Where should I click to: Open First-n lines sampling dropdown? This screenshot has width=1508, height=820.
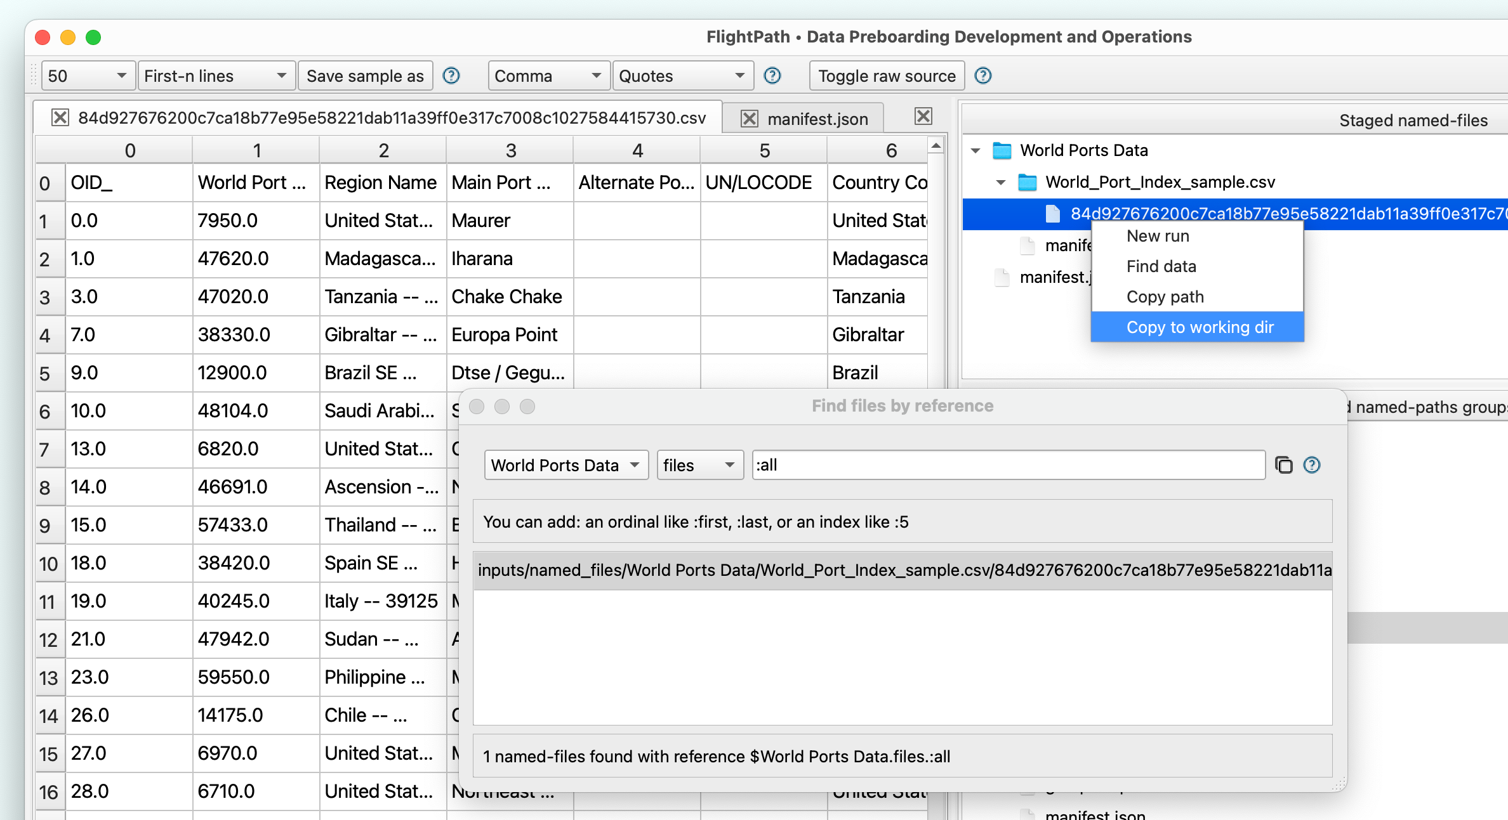coord(216,76)
